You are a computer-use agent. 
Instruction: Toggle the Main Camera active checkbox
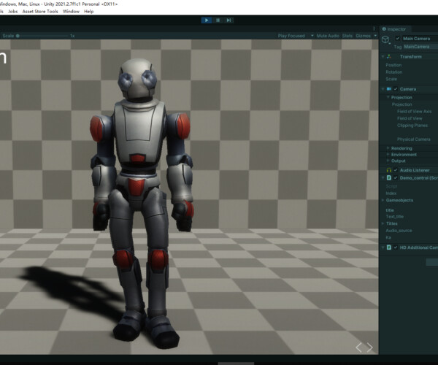(x=398, y=38)
